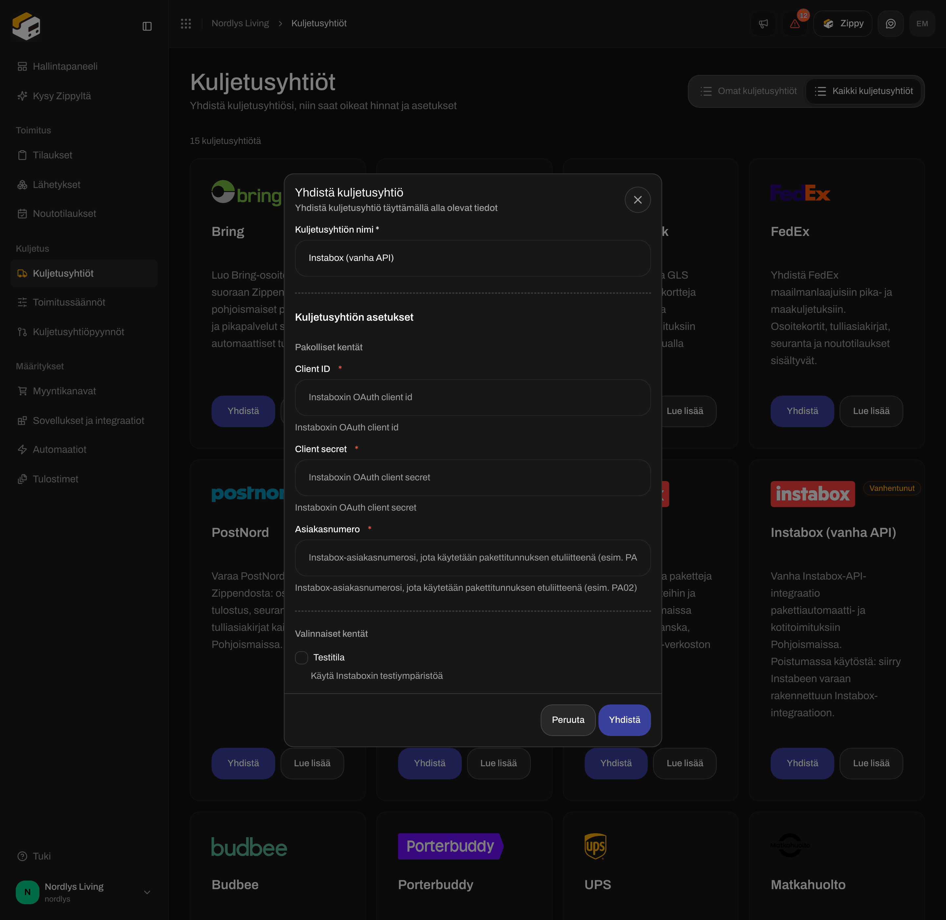Click the Vanhentunut badge
Screen dimensions: 946x920
coord(892,488)
